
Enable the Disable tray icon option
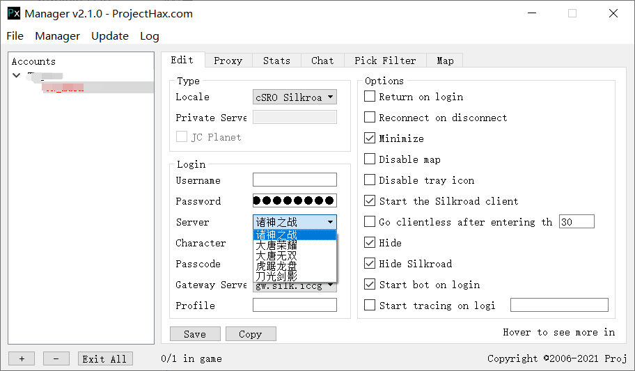point(370,180)
